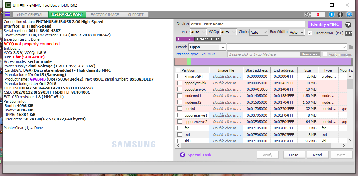Click the green segment in partition bar

point(189,62)
